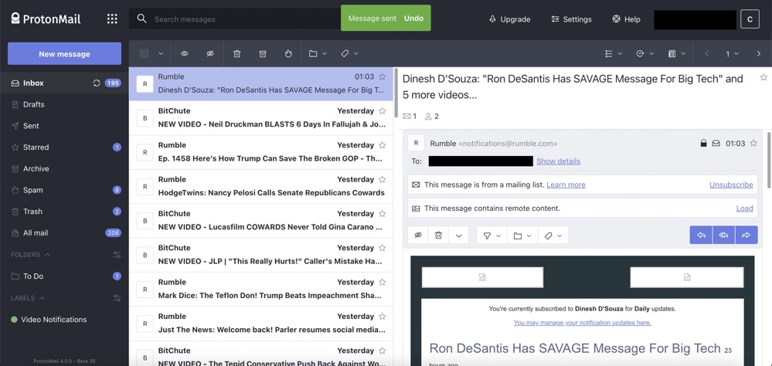
Task: Open Label as dropdown in top toolbar
Action: 349,53
